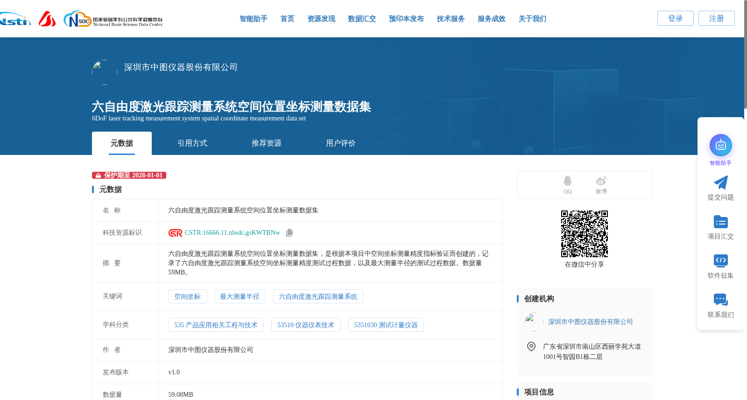Viewport: 747px width, 400px height.
Task: Click the NSTL logo in header
Action: pyautogui.click(x=15, y=19)
